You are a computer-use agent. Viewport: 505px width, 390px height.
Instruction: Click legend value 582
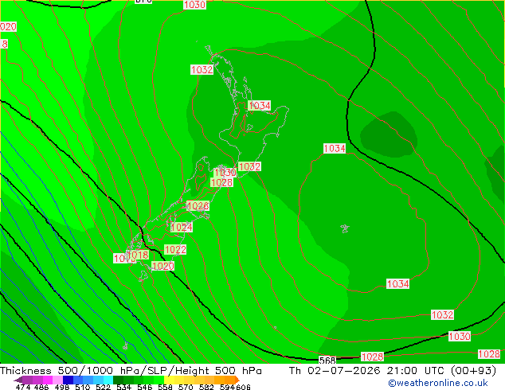[x=206, y=387]
